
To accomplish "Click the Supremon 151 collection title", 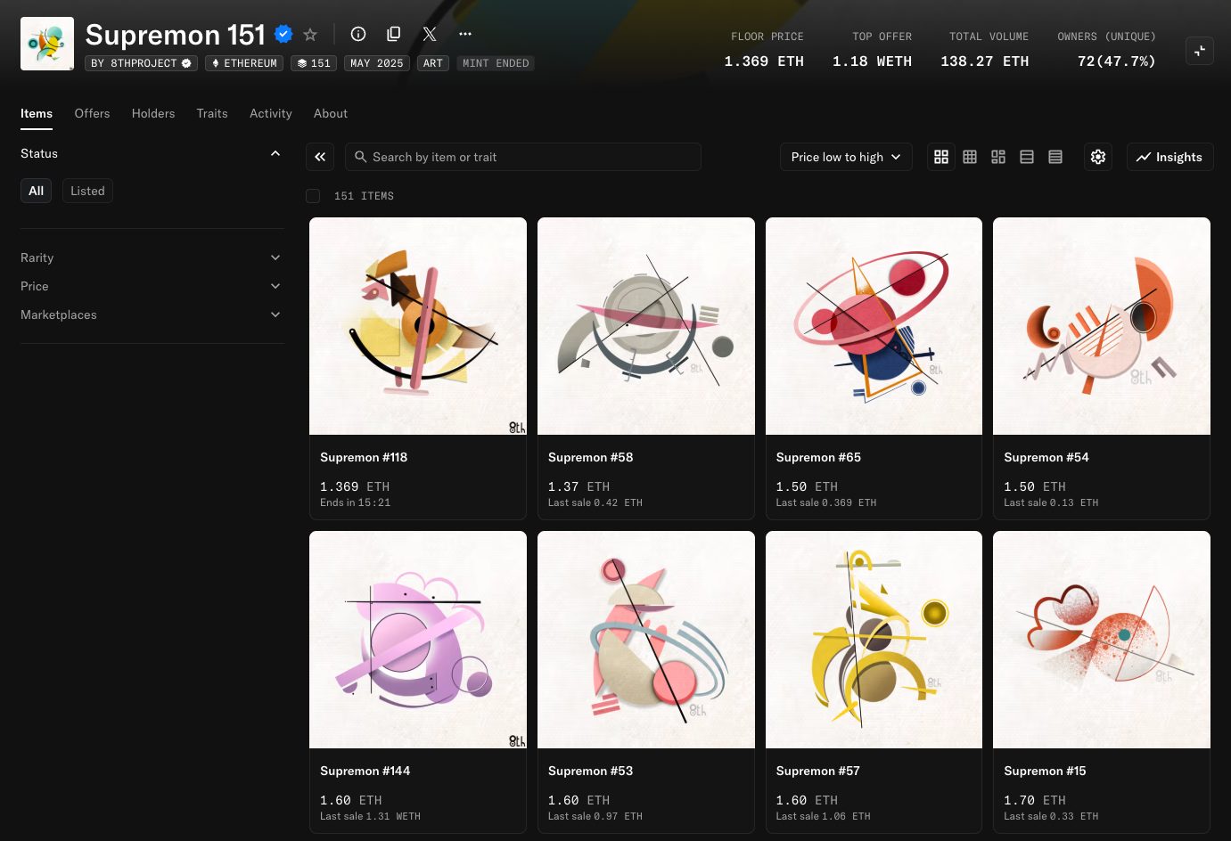I will pyautogui.click(x=176, y=35).
